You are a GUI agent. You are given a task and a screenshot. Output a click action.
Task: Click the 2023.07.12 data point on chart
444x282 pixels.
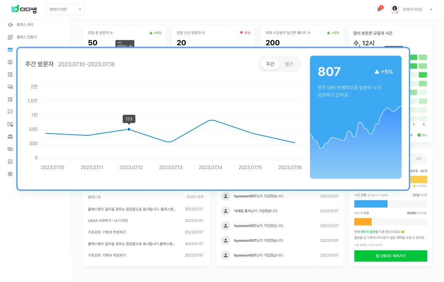(x=129, y=129)
